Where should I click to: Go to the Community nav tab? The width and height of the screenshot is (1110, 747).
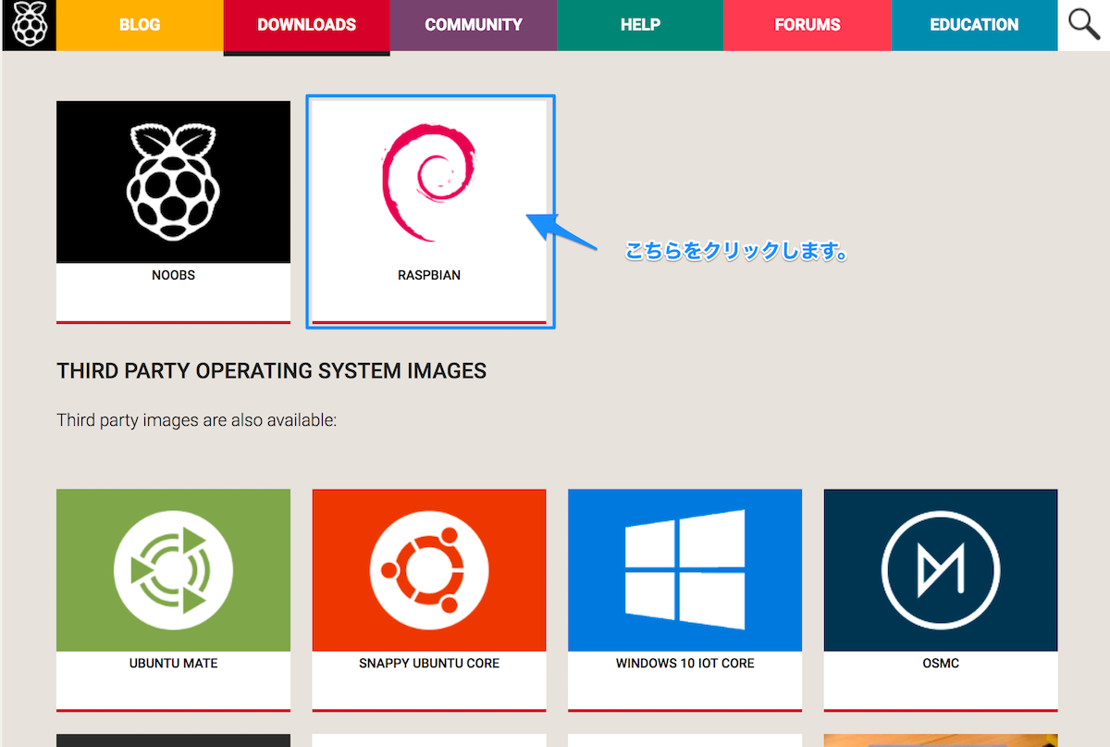pyautogui.click(x=474, y=25)
